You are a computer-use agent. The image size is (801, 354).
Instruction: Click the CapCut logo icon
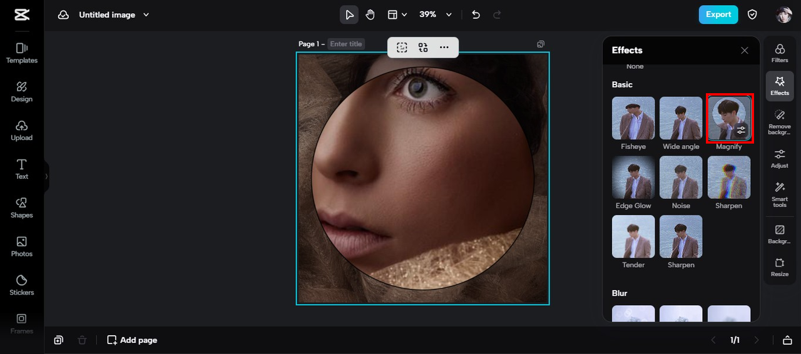(21, 15)
